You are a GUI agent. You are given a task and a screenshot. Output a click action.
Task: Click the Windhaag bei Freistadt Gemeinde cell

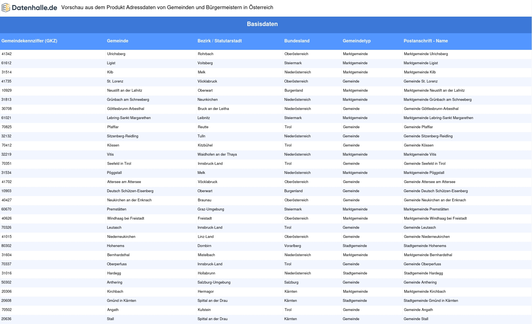[x=151, y=218]
